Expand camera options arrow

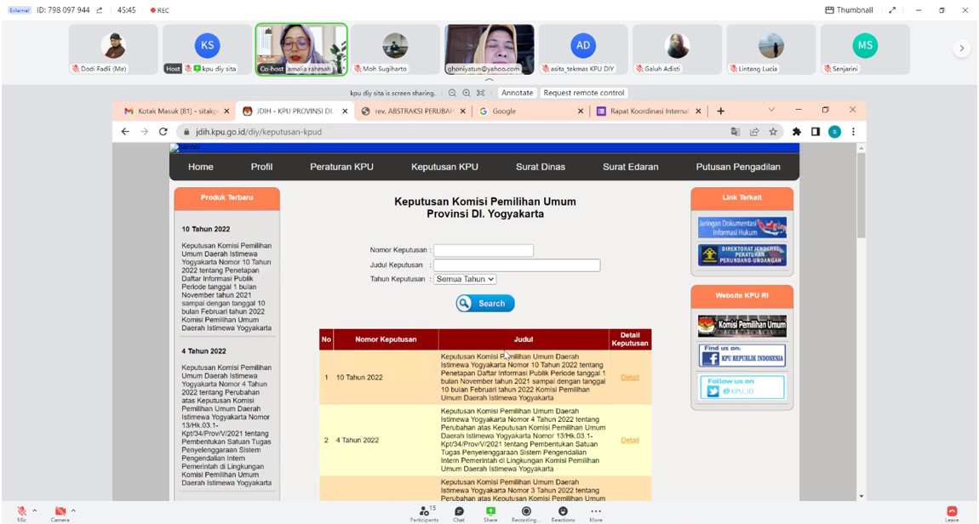[x=73, y=511]
